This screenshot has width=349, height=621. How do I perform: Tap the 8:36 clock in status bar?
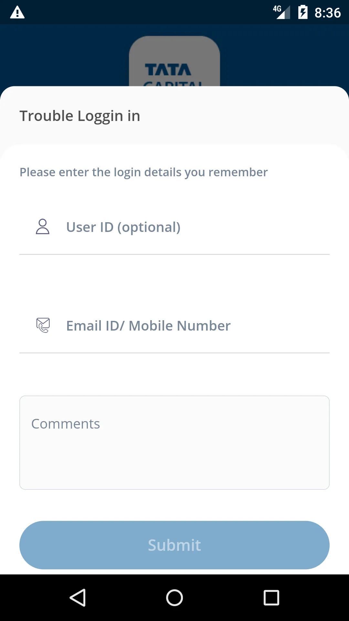(x=328, y=13)
